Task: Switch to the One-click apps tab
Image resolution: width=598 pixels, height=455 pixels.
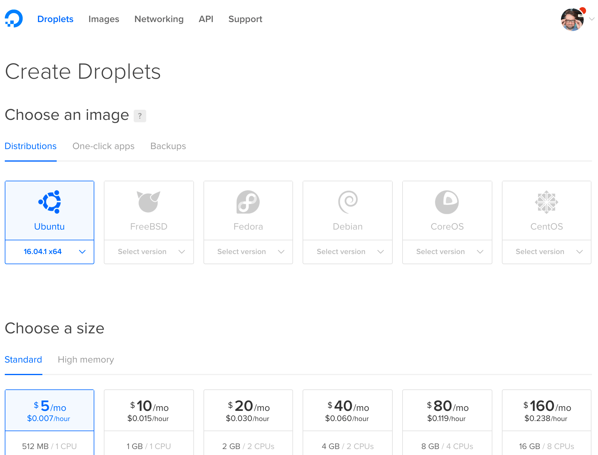Action: (104, 146)
